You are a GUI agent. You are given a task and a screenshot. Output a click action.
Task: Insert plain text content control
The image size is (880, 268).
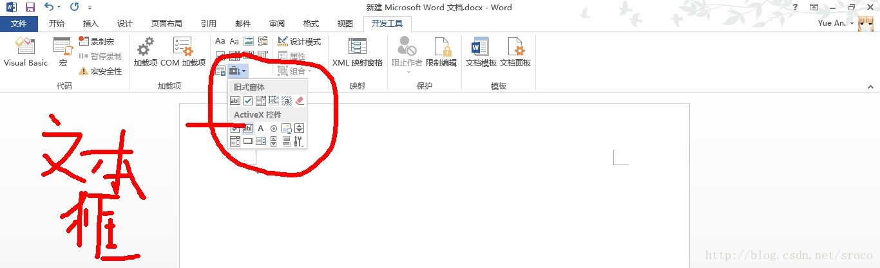tap(234, 41)
